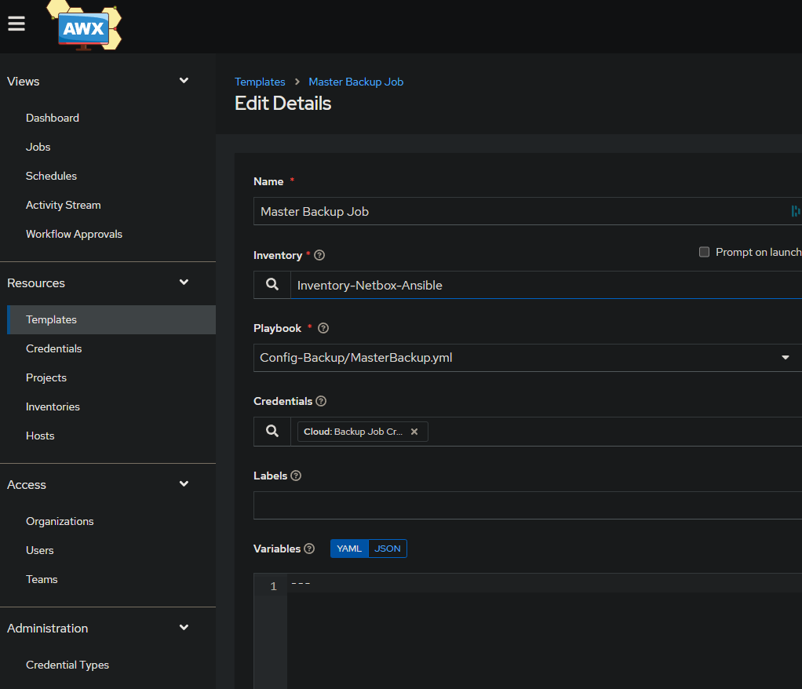Click Master Backup Job breadcrumb link
This screenshot has width=802, height=689.
click(356, 82)
